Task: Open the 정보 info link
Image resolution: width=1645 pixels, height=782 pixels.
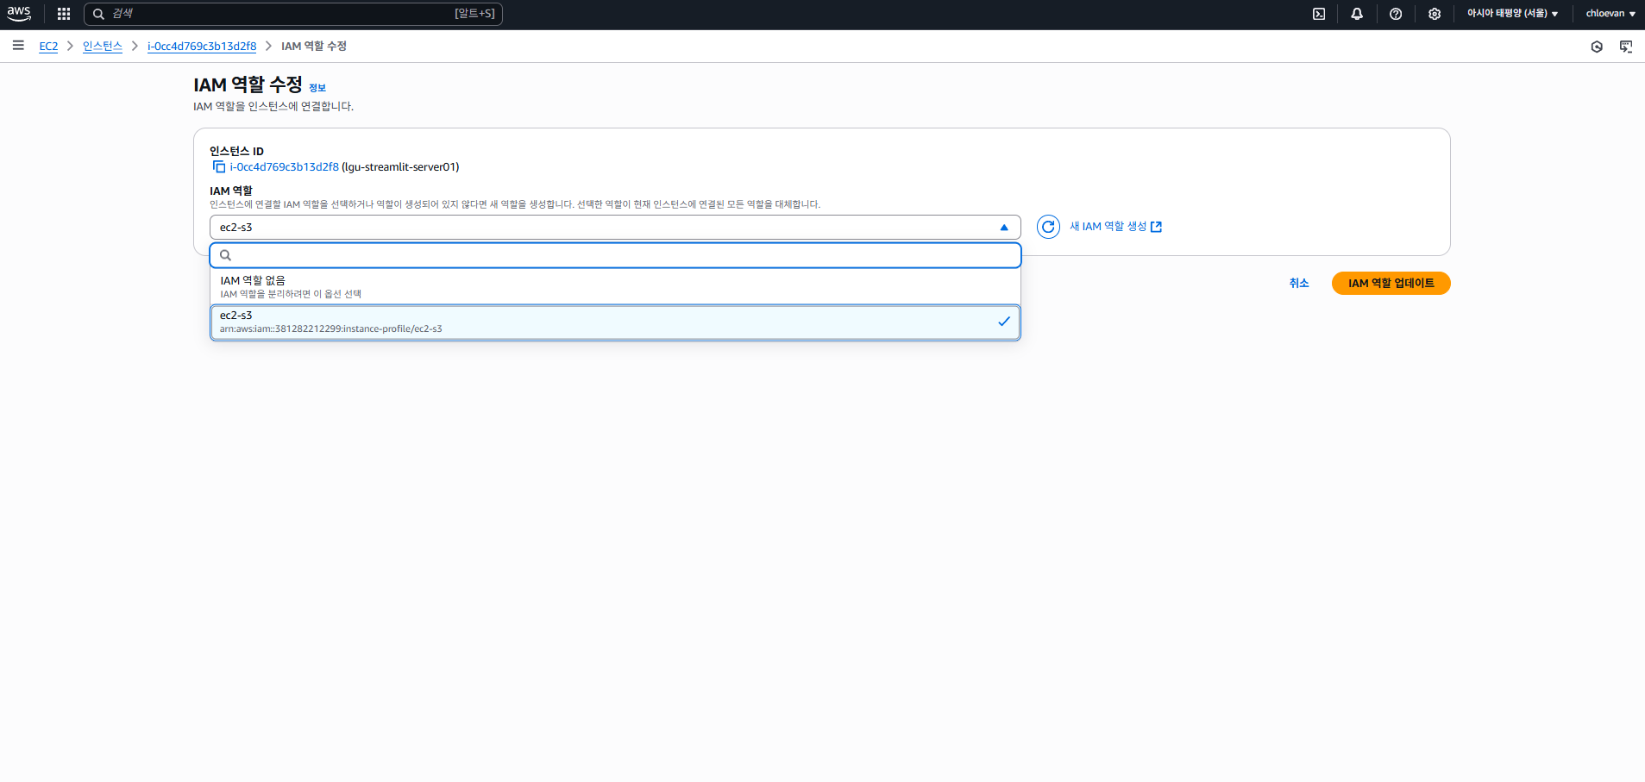Action: tap(317, 88)
